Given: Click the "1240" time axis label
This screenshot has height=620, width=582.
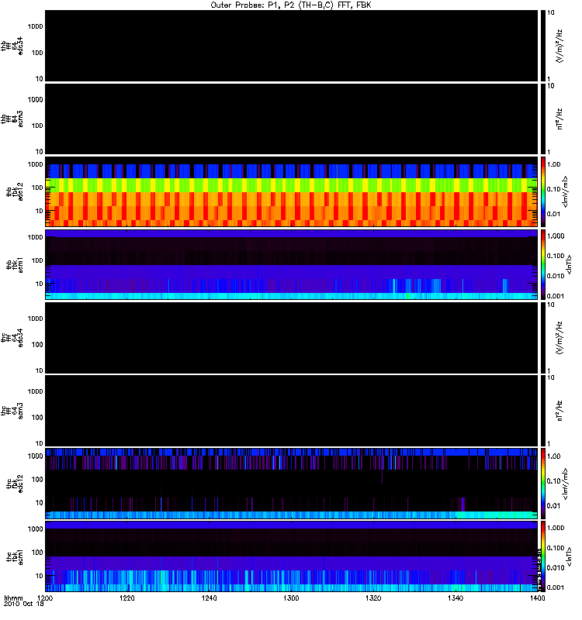Looking at the screenshot, I should click(x=209, y=598).
